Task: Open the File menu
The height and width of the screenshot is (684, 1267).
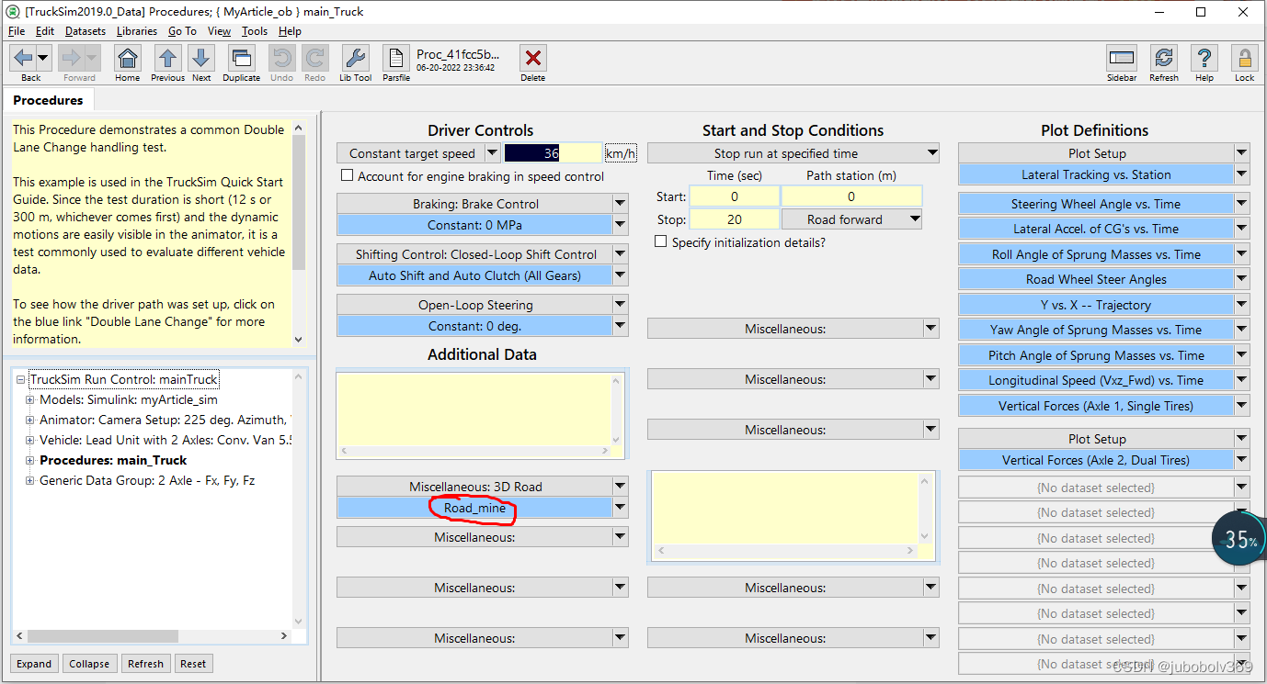Action: click(17, 31)
